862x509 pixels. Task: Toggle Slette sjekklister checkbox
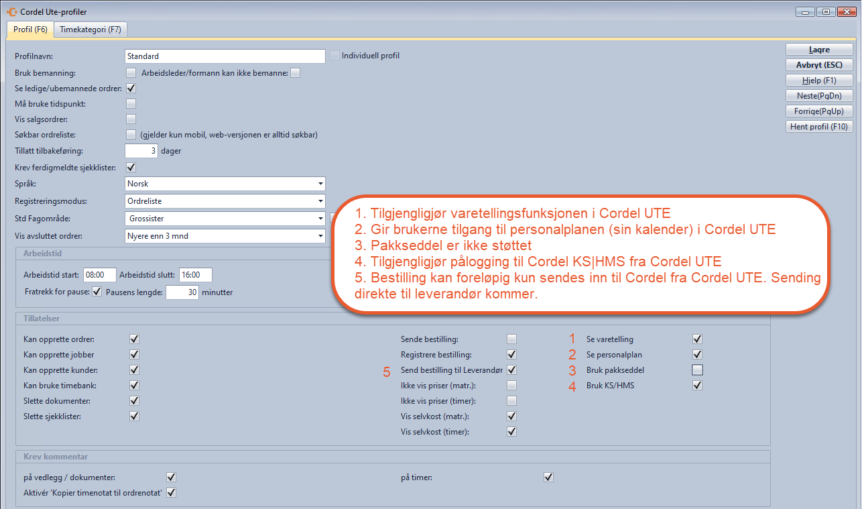(134, 416)
